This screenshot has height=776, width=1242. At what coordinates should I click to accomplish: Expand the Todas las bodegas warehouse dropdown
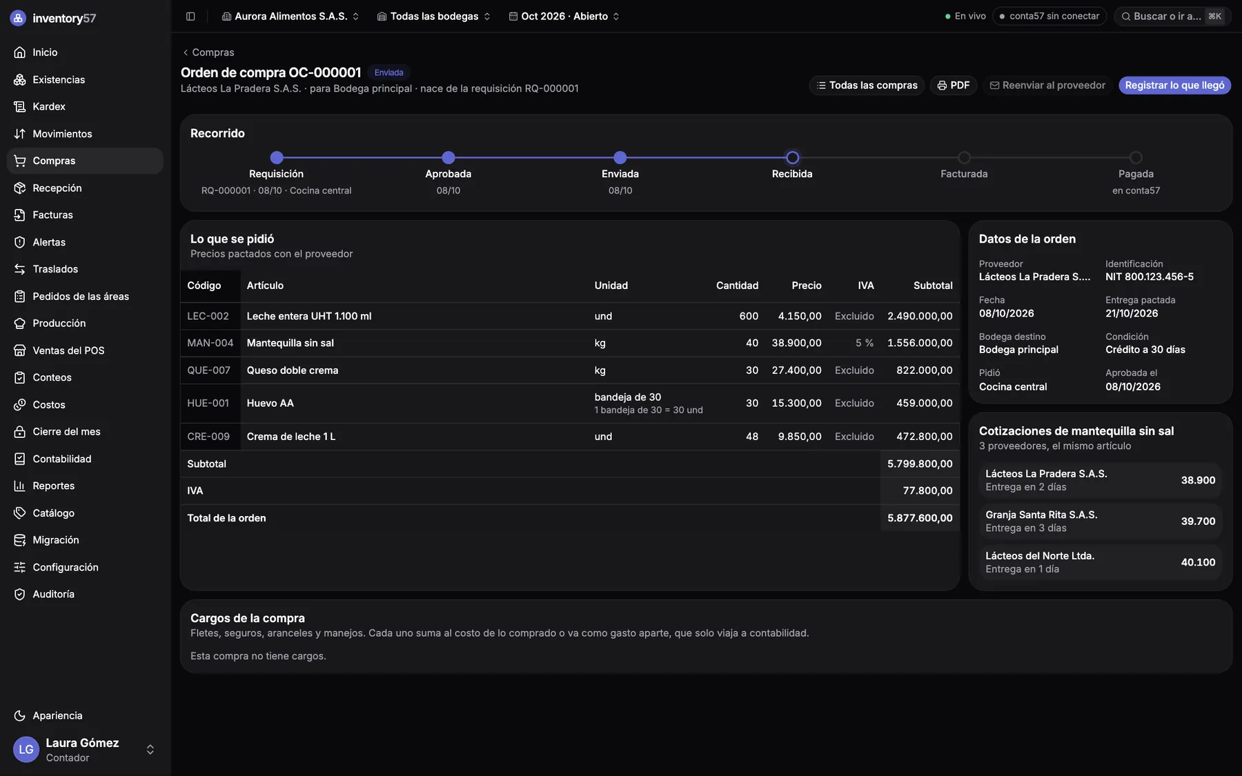[x=434, y=16]
